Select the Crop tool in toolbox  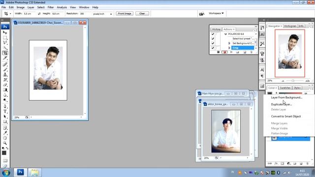[x=5, y=53]
